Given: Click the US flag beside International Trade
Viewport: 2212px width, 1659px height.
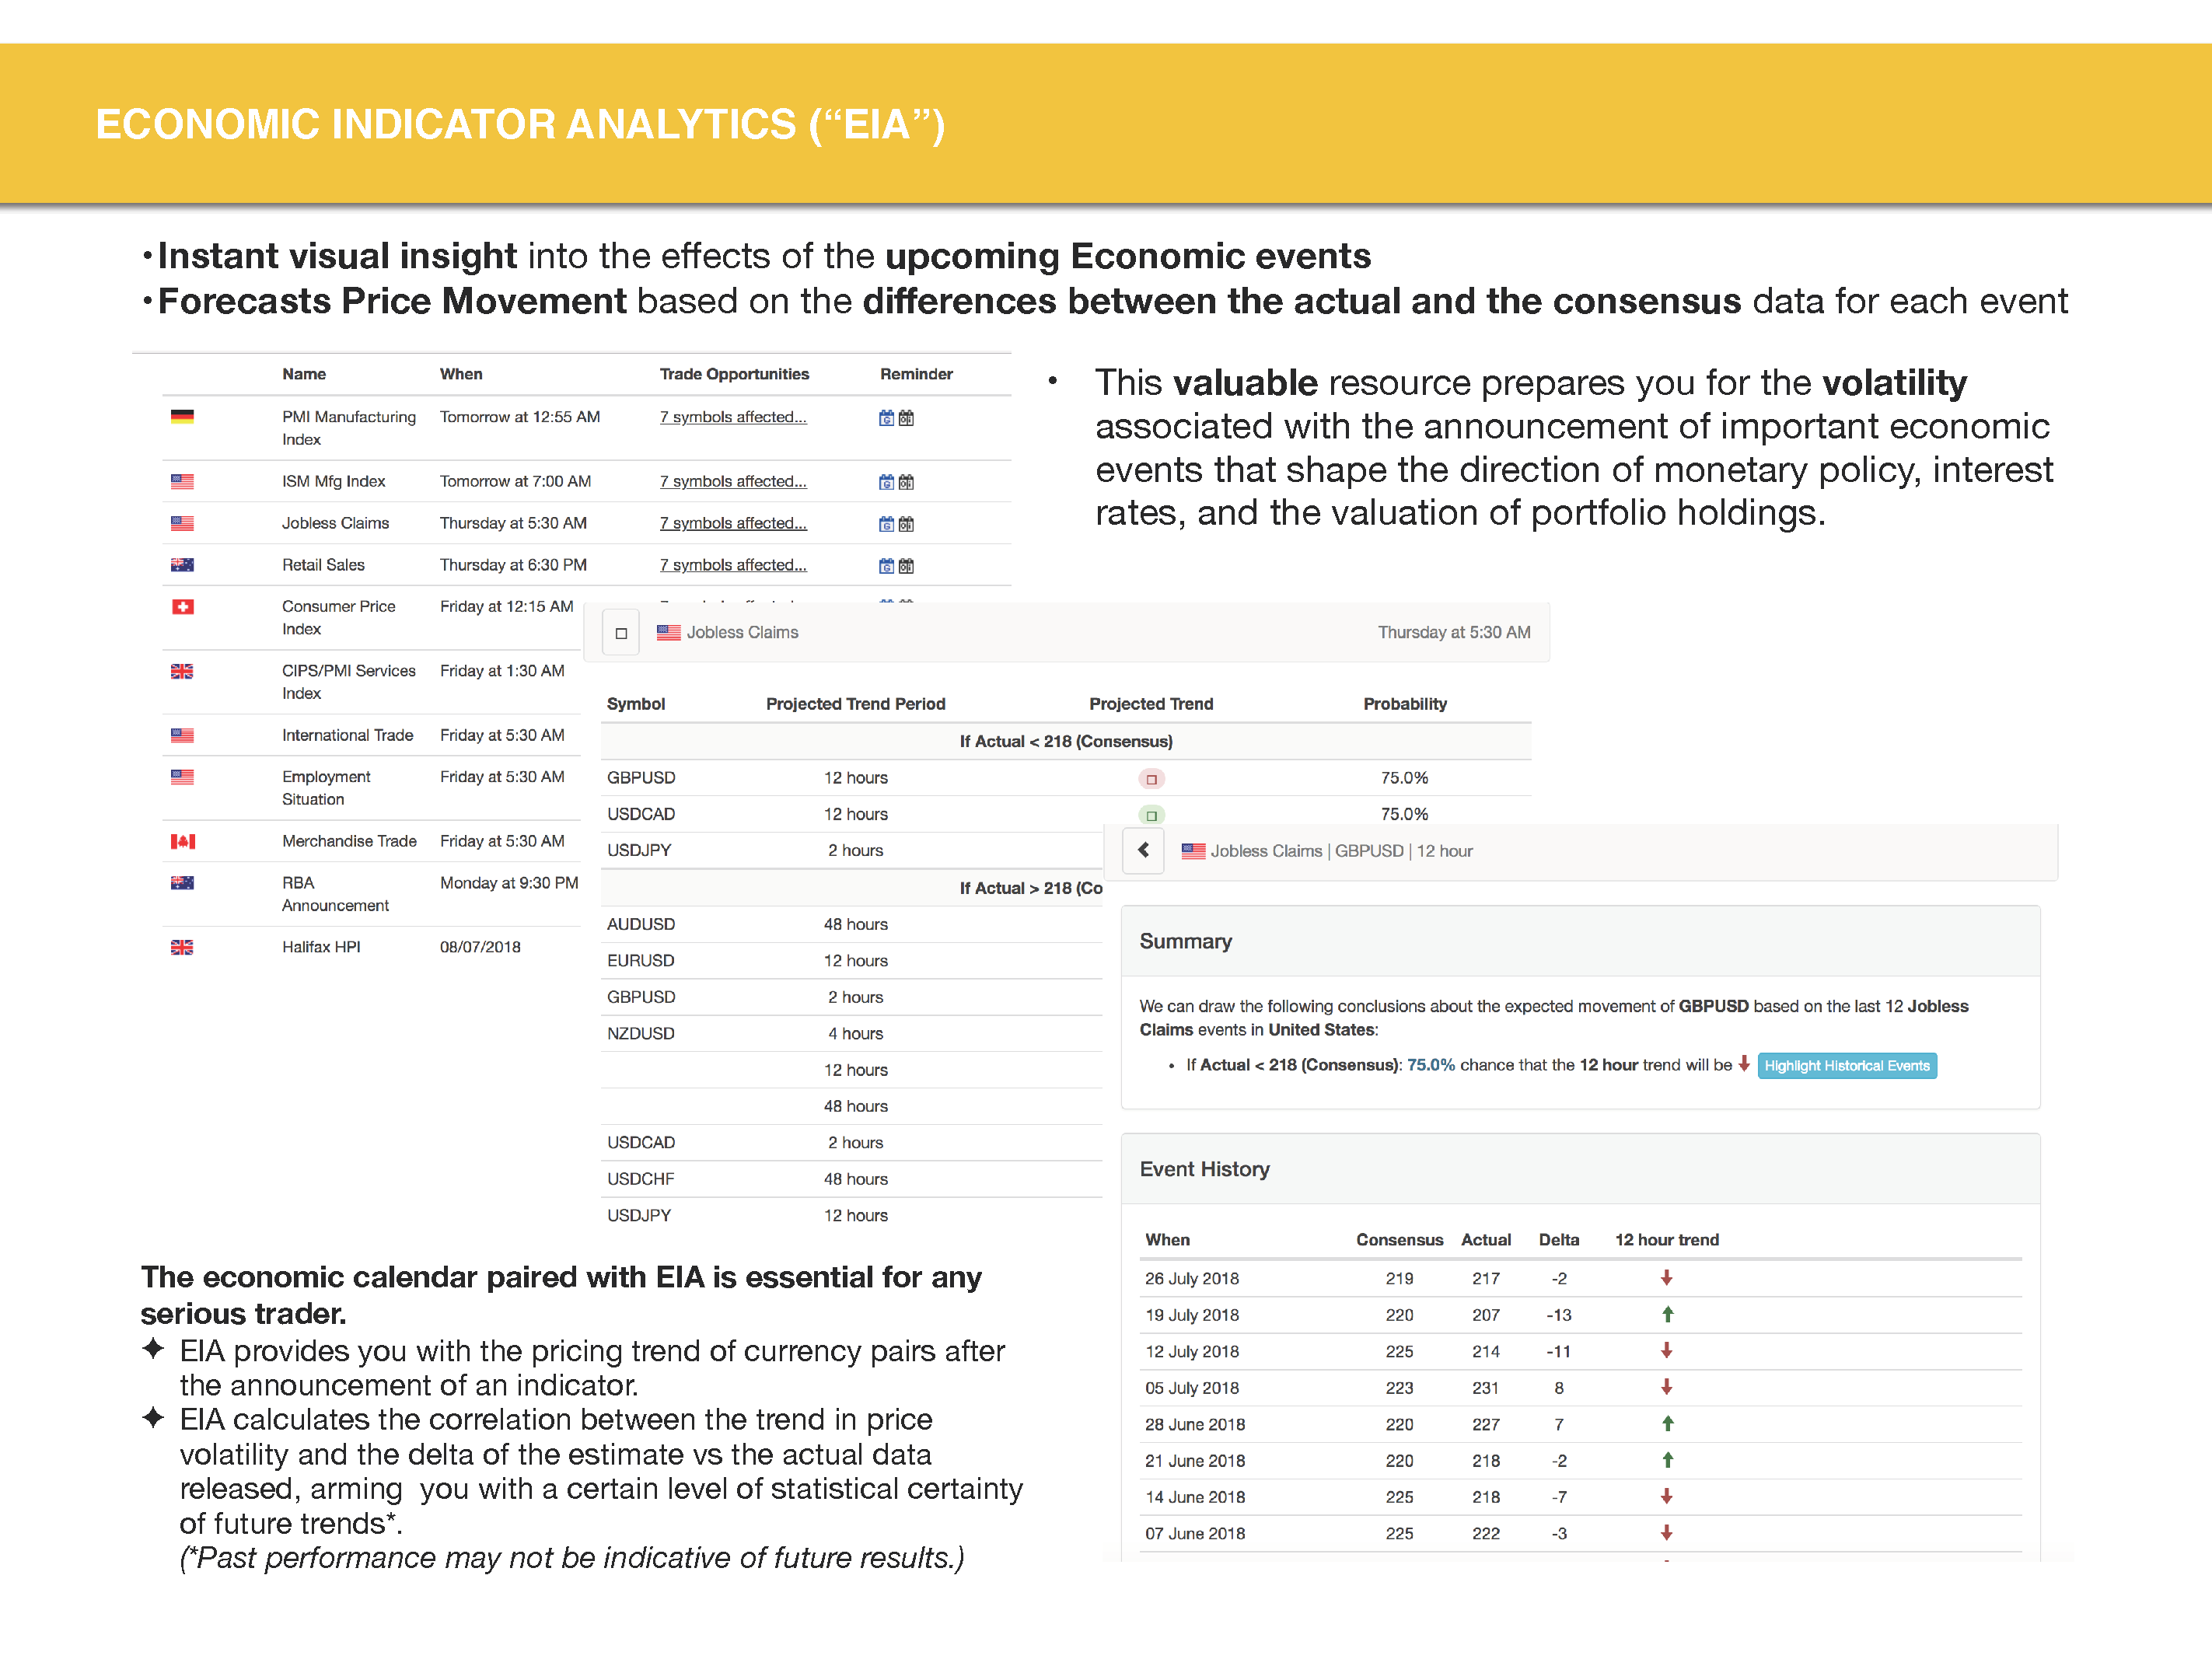Looking at the screenshot, I should coord(182,735).
